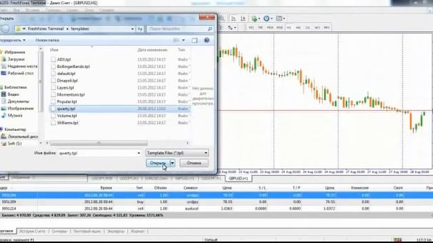Viewport: 433px width, 243px height.
Task: Select the Williams.tpl file
Action: point(68,123)
